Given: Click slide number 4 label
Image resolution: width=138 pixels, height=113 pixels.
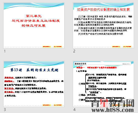Looking at the screenshot, I should [x=74, y=110].
